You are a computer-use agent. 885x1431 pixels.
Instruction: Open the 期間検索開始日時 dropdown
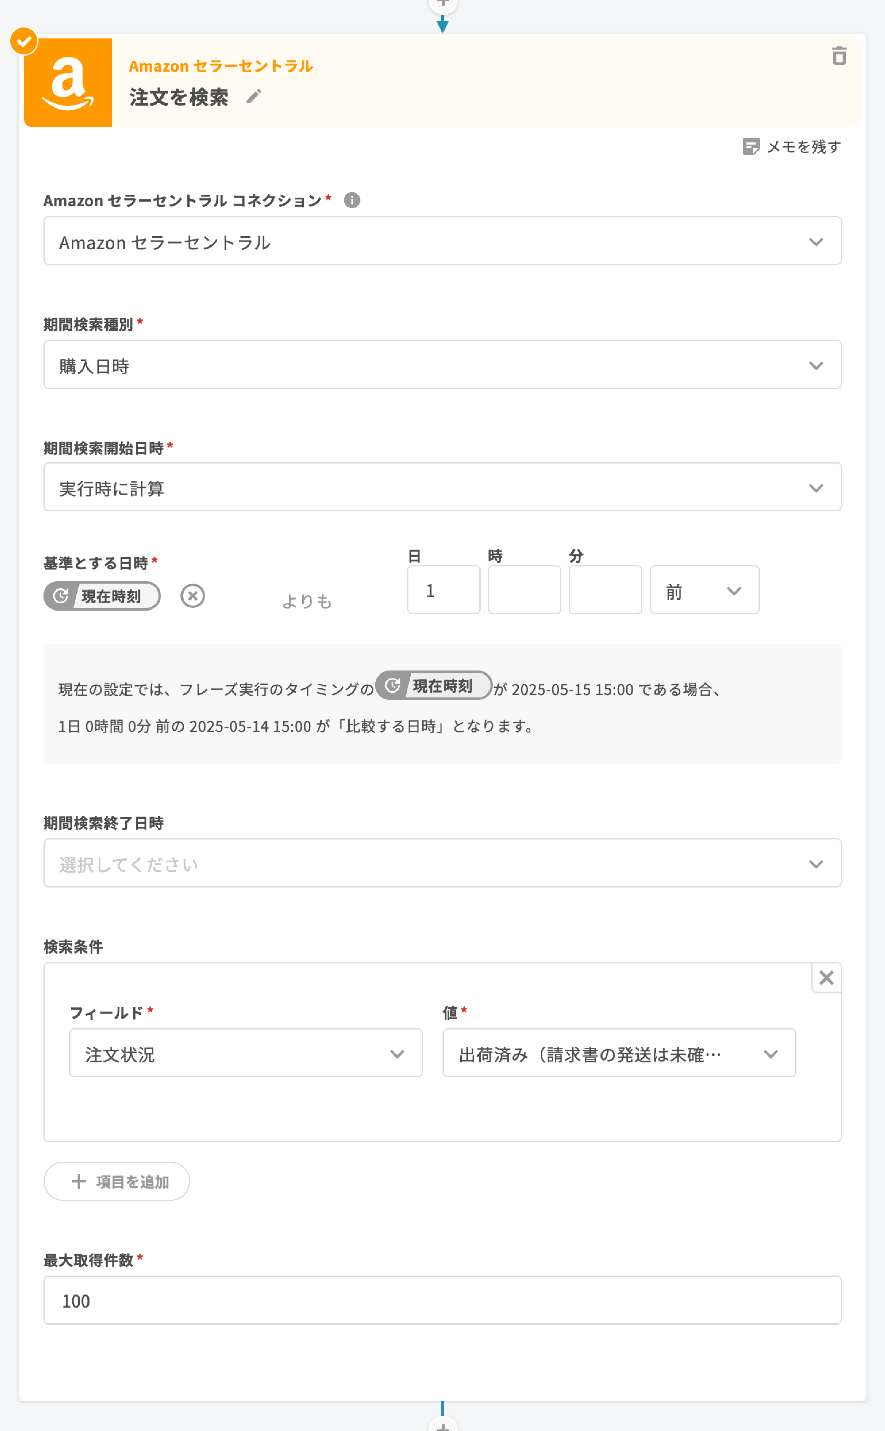click(442, 487)
